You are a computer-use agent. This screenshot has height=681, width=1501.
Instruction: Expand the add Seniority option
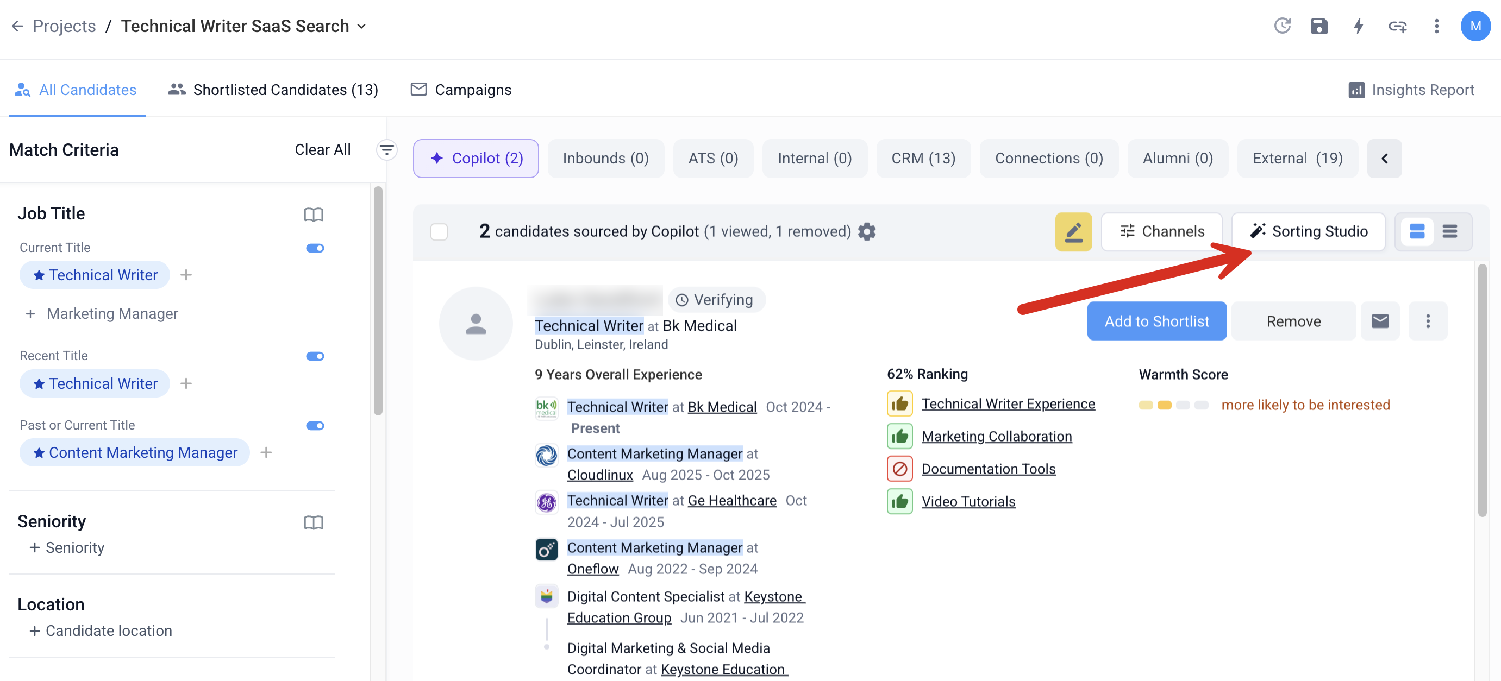pos(67,548)
